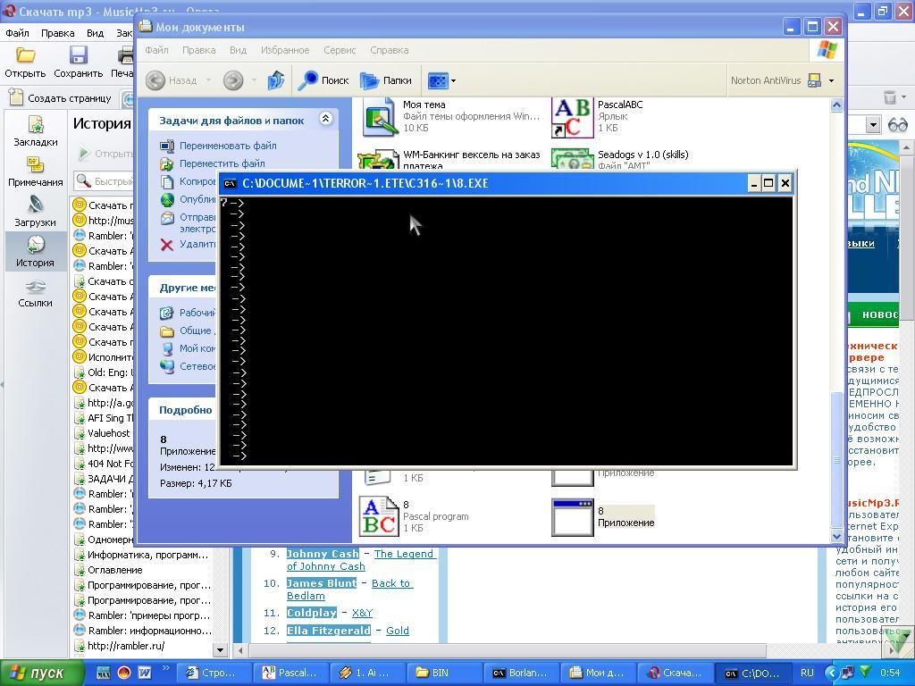Viewport: 915px width, 686px height.
Task: Select the PascalABC shortcut icon
Action: (572, 118)
